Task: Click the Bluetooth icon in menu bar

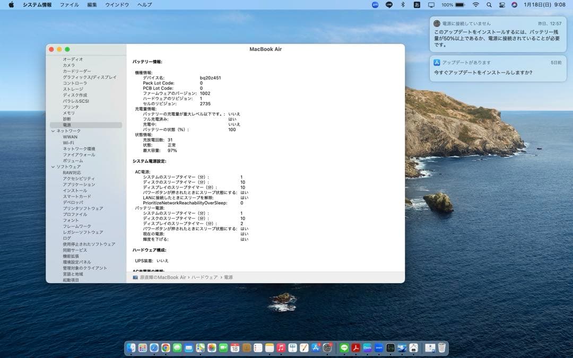Action: click(403, 5)
